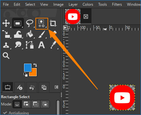141x115 pixels.
Task: Set selection mode to Replace
Action: [17, 104]
